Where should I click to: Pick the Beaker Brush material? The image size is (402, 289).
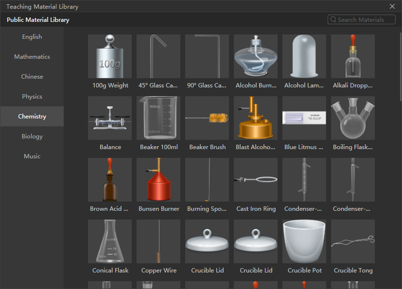click(207, 118)
